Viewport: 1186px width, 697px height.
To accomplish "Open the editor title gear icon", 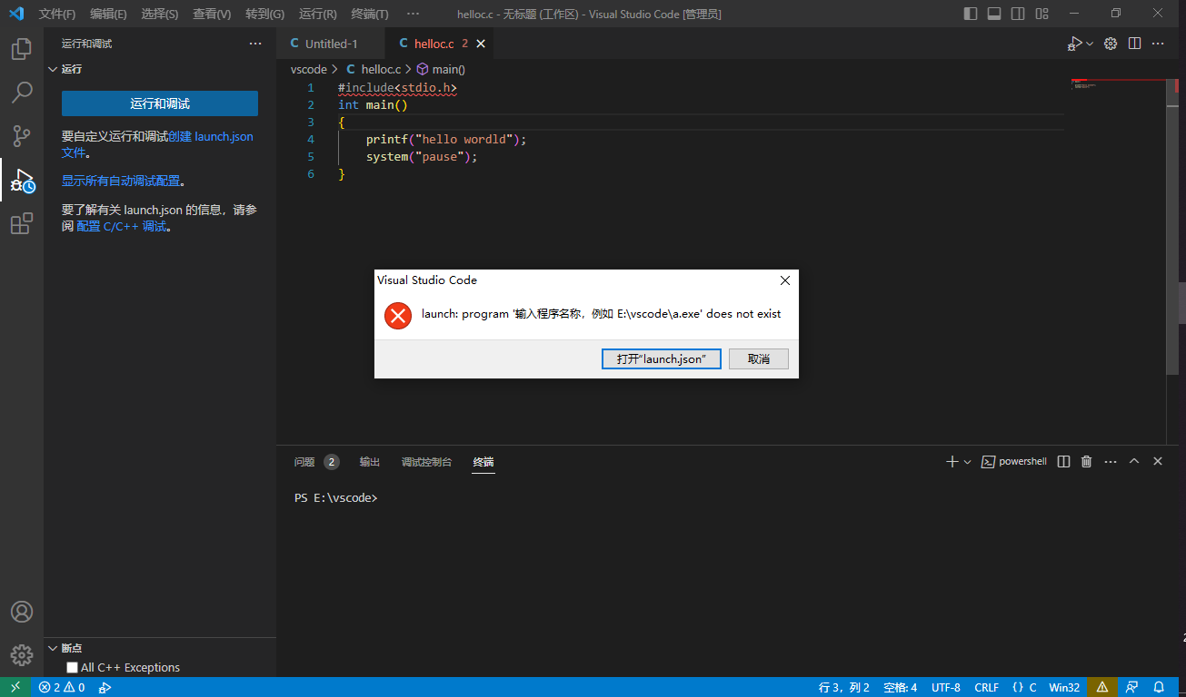I will (x=1110, y=44).
